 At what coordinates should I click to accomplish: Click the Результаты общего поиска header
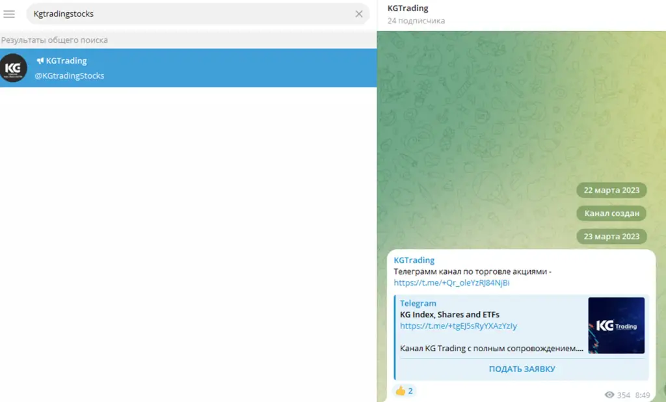pyautogui.click(x=55, y=40)
